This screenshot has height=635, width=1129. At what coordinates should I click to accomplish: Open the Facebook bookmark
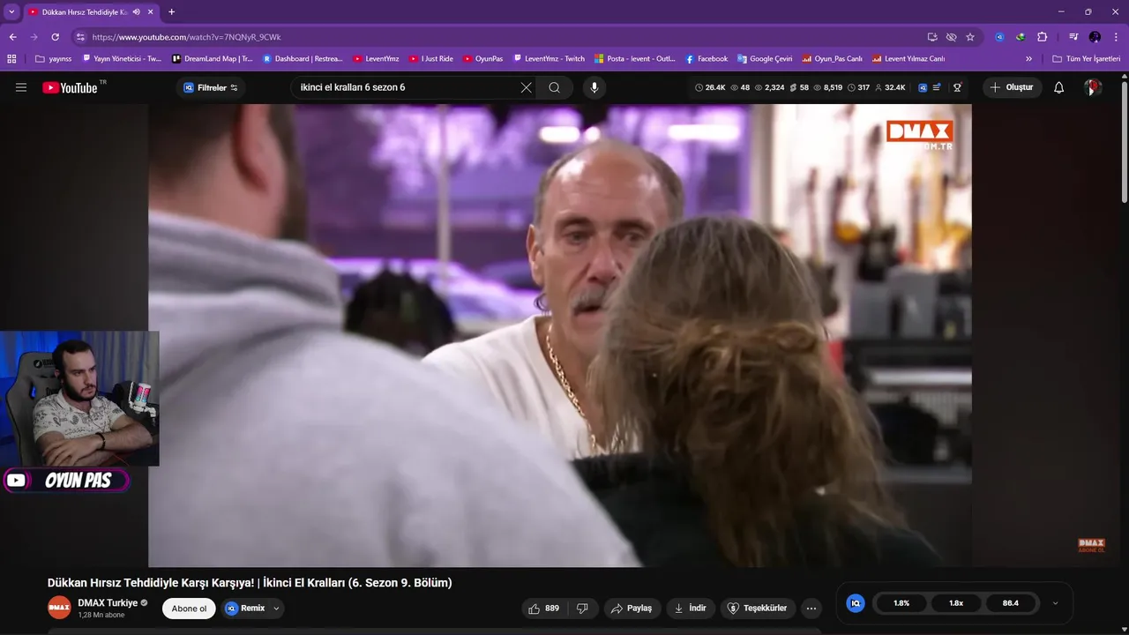click(706, 59)
